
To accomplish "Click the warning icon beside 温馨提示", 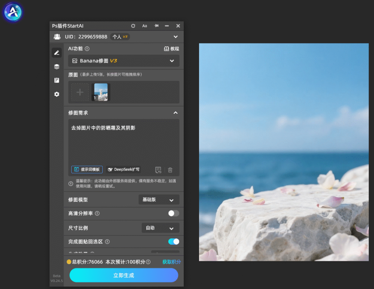I will pos(71,184).
